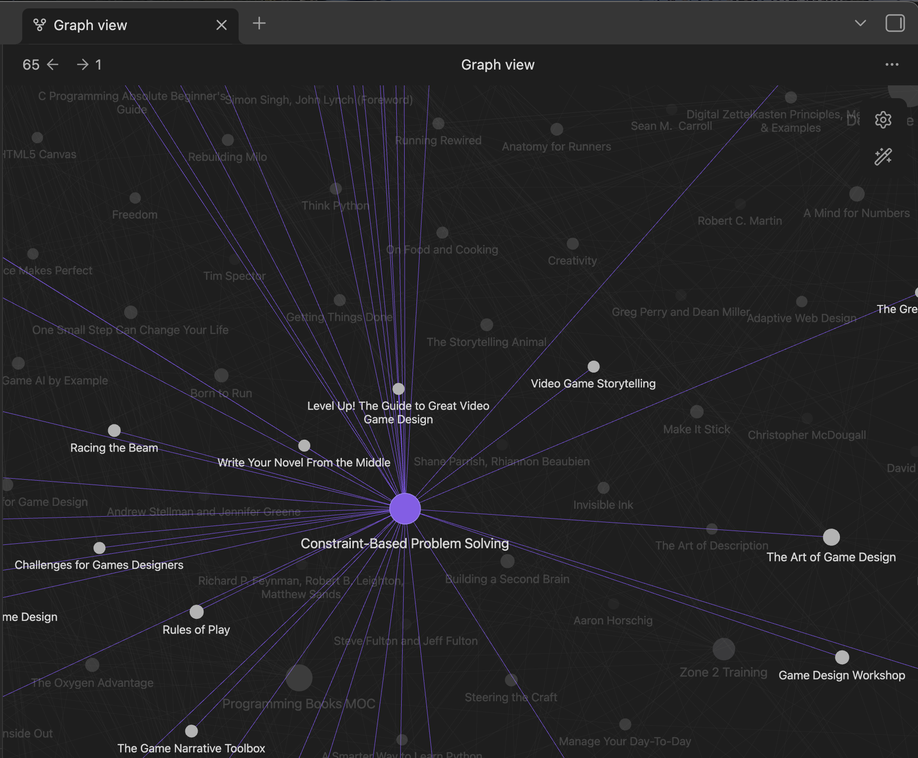Click the magic wand animate icon
Viewport: 918px width, 758px height.
click(x=883, y=157)
